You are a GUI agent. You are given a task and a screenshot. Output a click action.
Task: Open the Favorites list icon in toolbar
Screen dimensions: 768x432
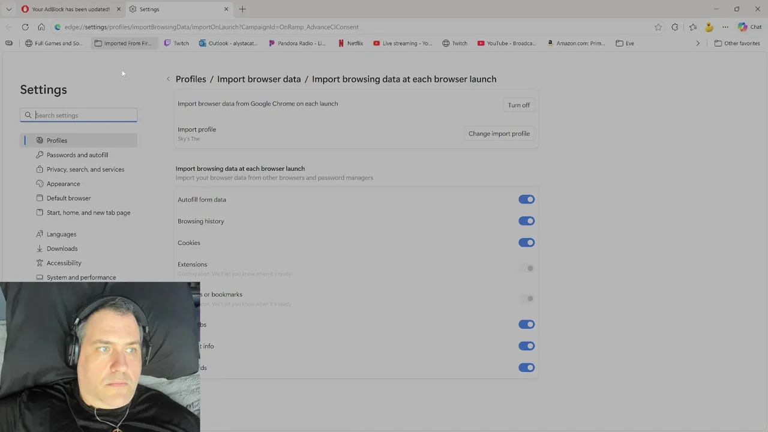pyautogui.click(x=693, y=27)
